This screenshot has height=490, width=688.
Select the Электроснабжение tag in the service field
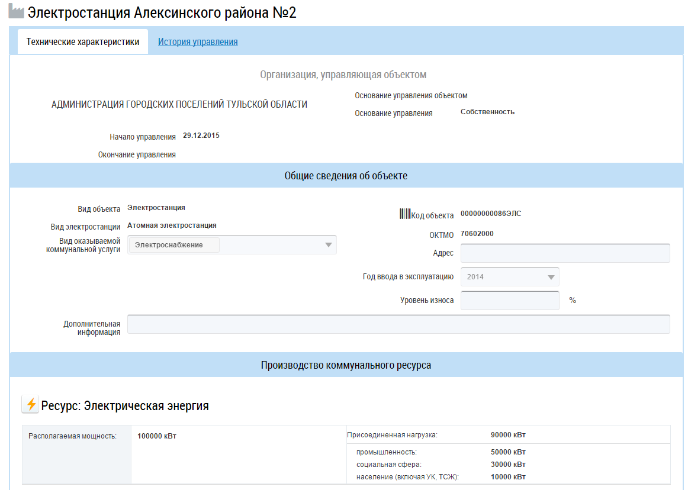(x=173, y=245)
